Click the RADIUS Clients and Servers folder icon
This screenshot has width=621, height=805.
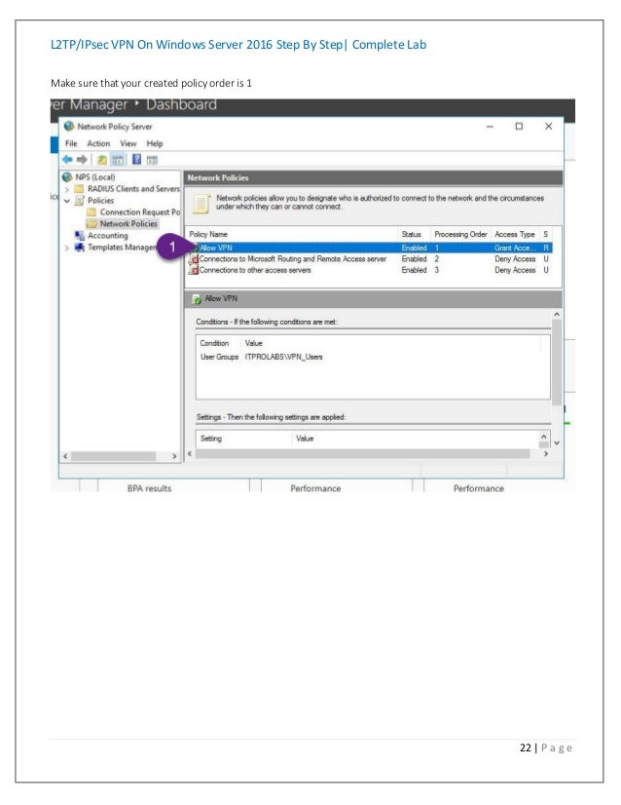point(79,189)
